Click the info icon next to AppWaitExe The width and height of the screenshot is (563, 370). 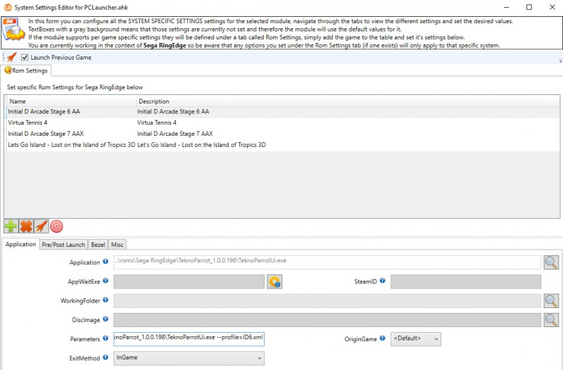coord(106,281)
